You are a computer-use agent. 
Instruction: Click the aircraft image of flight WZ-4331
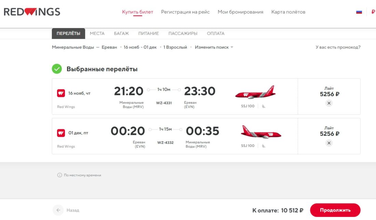point(255,92)
